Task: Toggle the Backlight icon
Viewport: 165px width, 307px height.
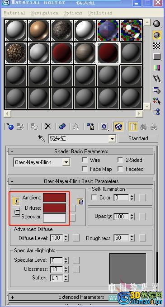Action: tap(157, 35)
